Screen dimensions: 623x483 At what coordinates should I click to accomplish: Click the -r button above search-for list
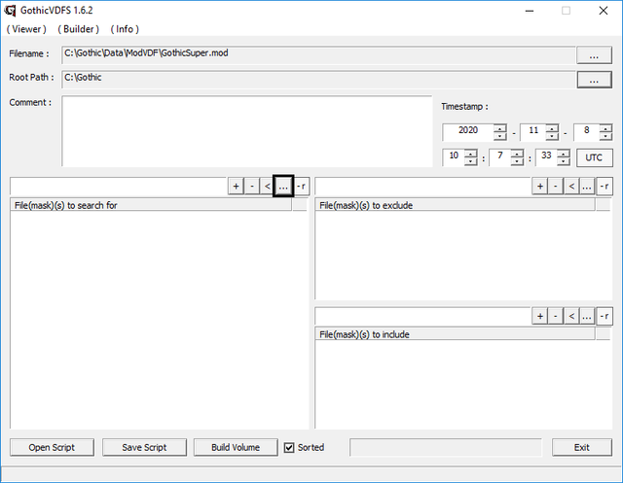(x=302, y=186)
